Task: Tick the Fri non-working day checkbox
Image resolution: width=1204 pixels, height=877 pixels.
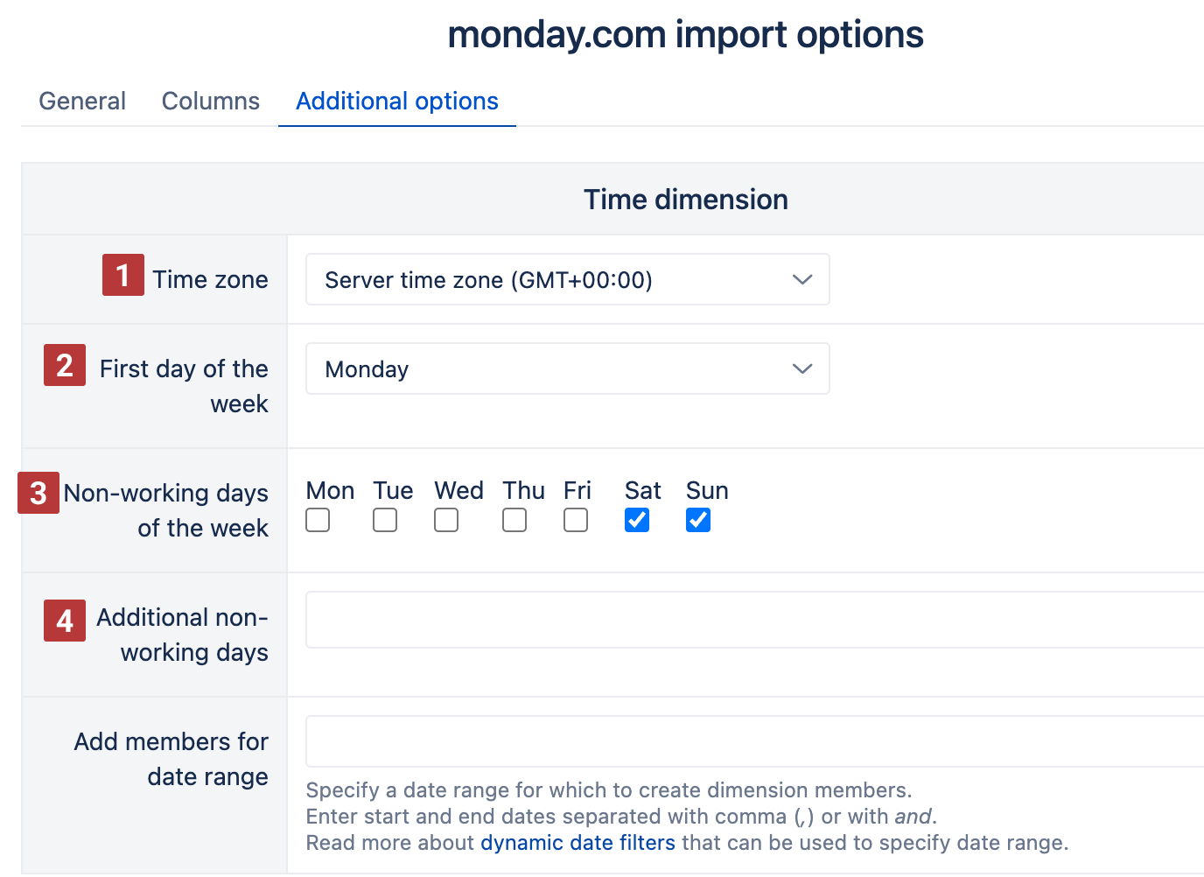Action: click(x=576, y=520)
